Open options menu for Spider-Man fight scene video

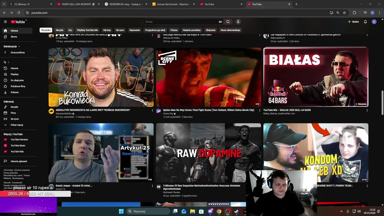[x=260, y=110]
